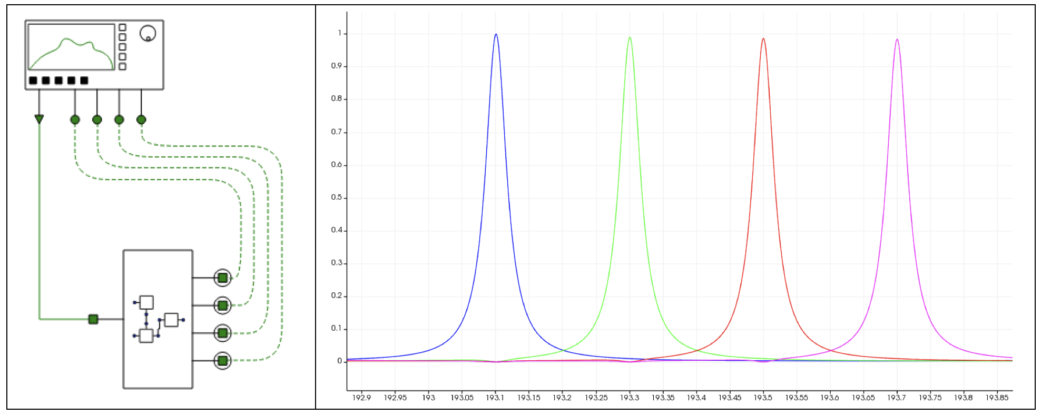Click the top output port of compound element
1041x415 pixels.
coord(222,278)
